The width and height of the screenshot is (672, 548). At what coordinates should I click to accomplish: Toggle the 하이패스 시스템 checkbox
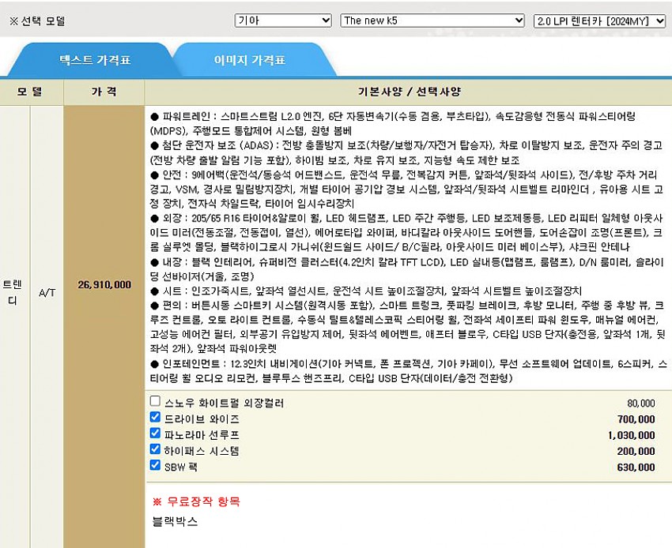(155, 449)
